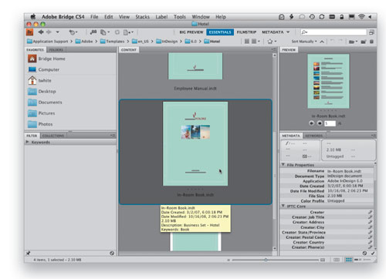Collapse the File Properties section

coord(283,165)
